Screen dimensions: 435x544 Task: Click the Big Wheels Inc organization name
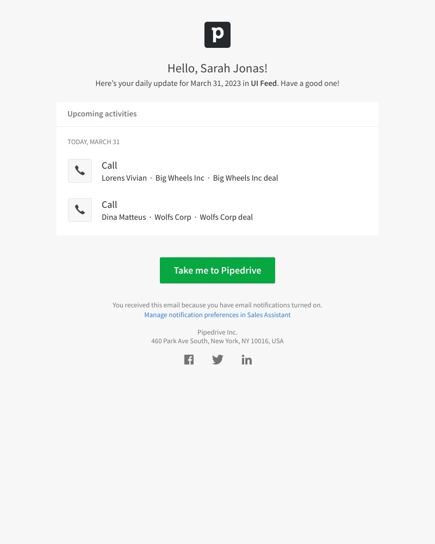tap(180, 178)
